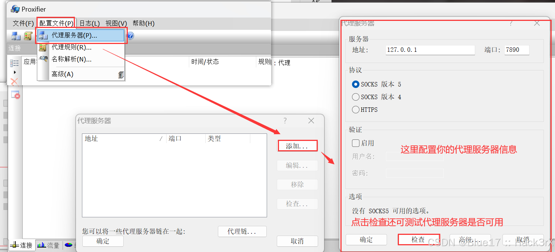Click the ? help button in the server settings dialog
The width and height of the screenshot is (555, 252).
tap(511, 23)
